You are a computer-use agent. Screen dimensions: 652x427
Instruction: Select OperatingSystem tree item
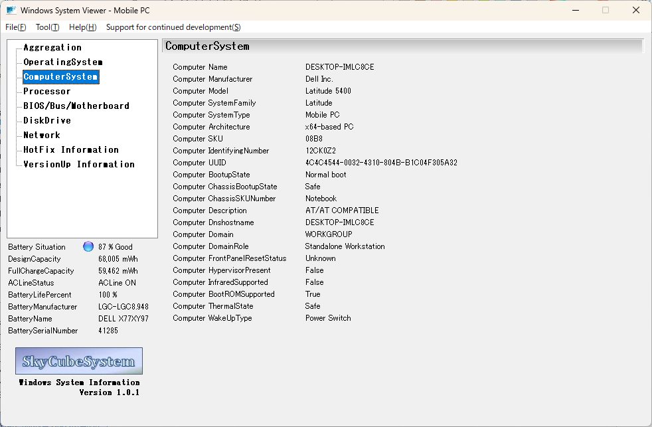(x=63, y=62)
